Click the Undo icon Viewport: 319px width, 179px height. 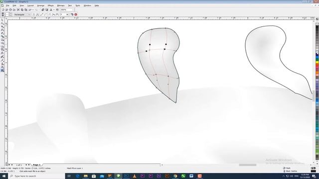[30, 10]
